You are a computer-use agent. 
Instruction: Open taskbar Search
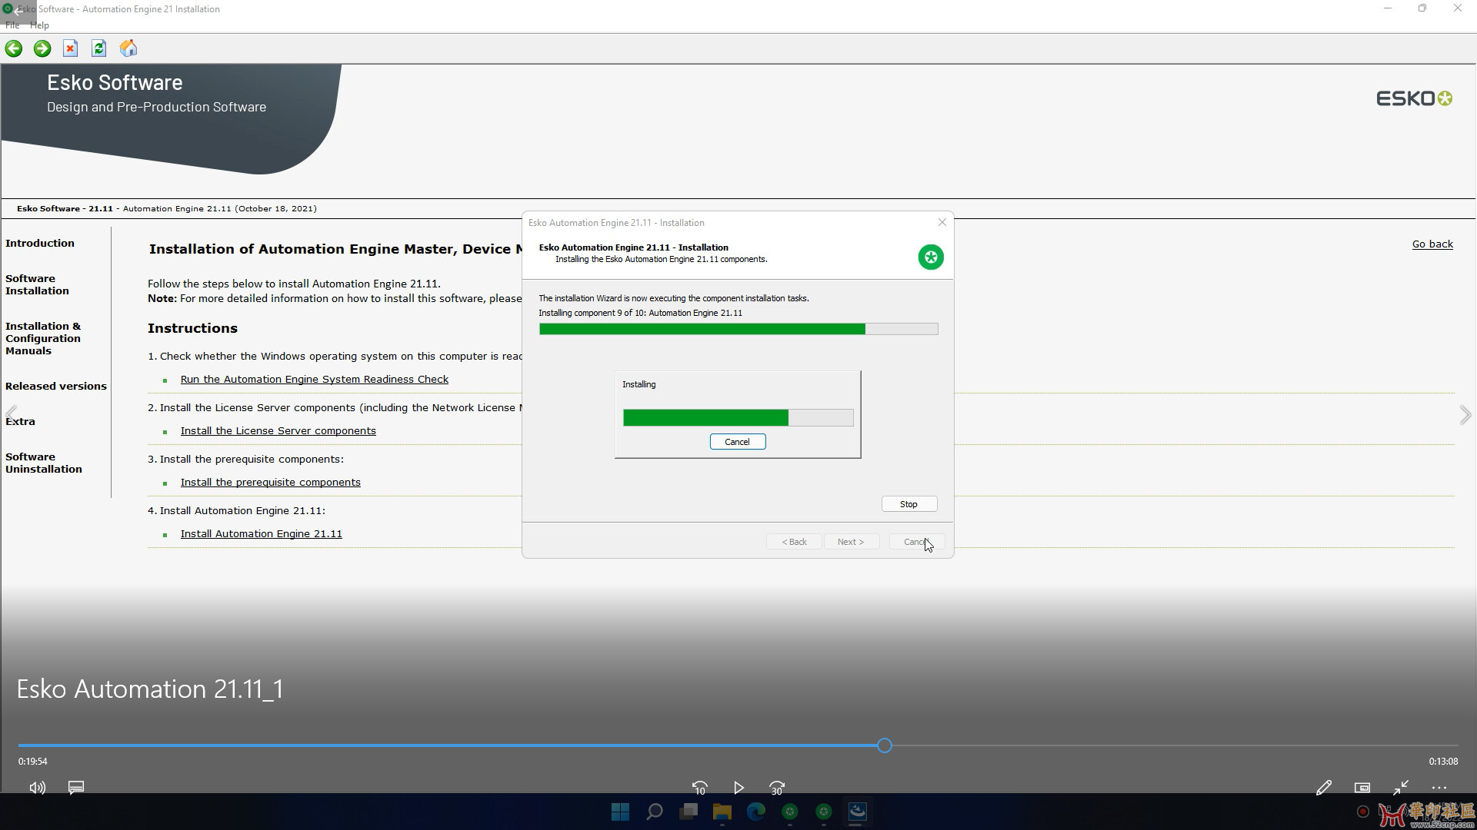(655, 812)
